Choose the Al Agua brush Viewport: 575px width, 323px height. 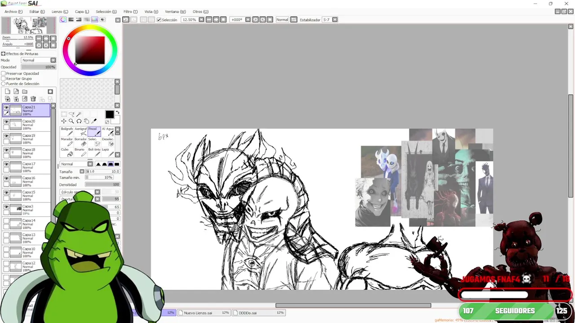[108, 132]
